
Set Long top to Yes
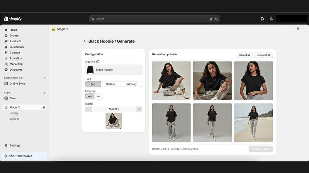[x=90, y=96]
